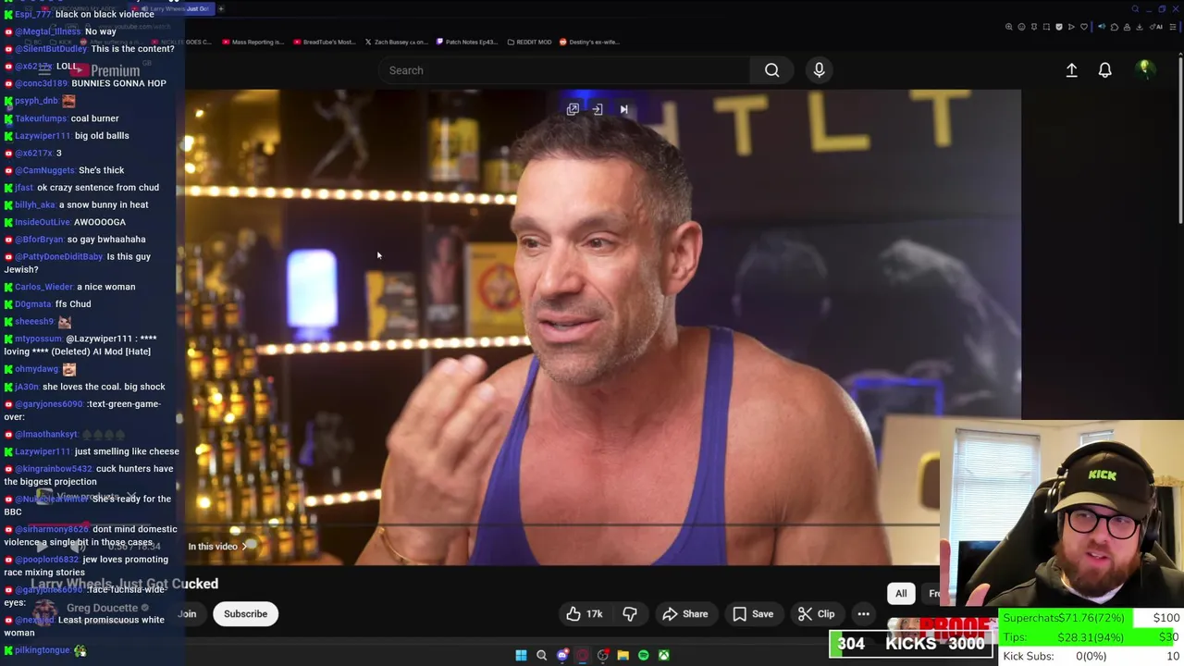
Task: Open the browser tab search magnifier
Action: tap(1135, 9)
